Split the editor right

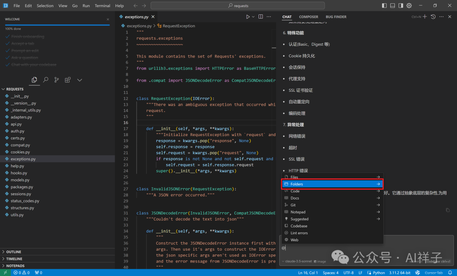coord(261,17)
